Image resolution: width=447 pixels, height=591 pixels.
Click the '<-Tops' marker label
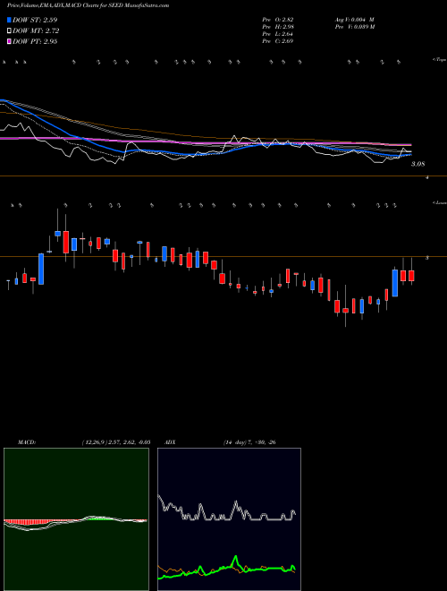(x=440, y=60)
